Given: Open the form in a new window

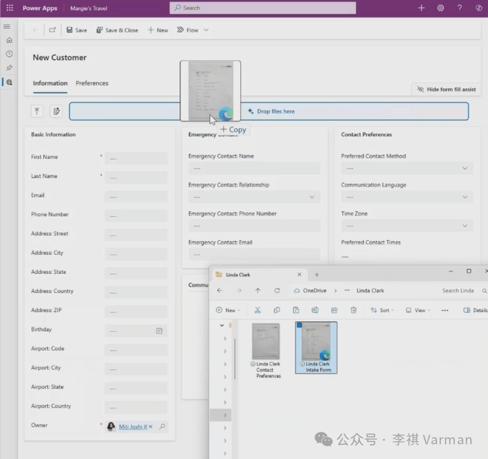Looking at the screenshot, I should [x=52, y=30].
